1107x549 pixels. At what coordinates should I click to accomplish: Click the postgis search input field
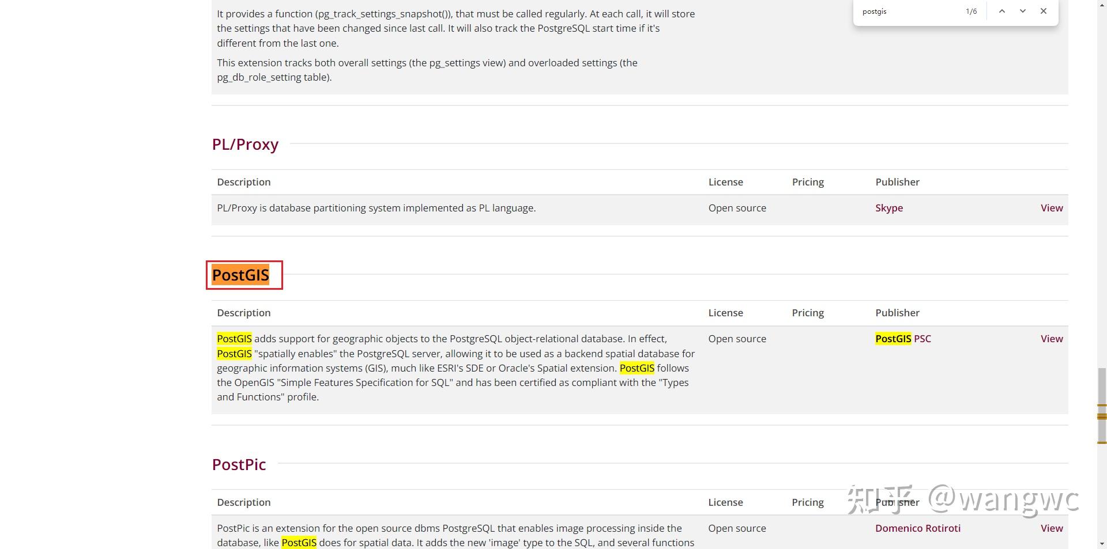[910, 12]
